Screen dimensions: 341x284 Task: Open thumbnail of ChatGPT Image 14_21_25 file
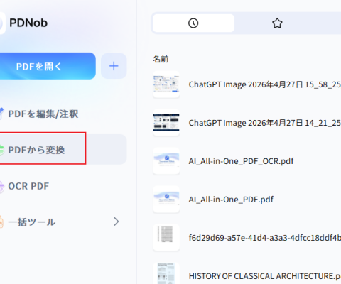point(166,123)
